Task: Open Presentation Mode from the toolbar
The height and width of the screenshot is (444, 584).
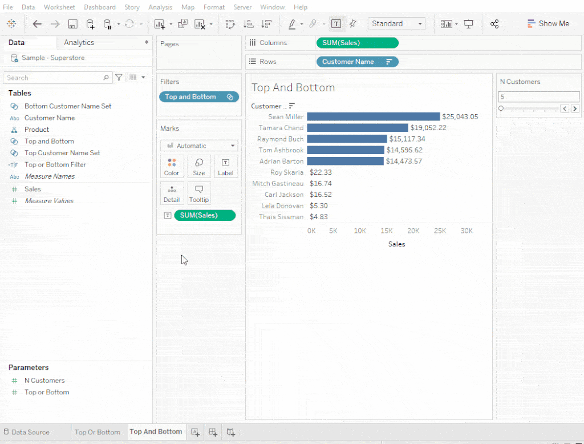Action: click(x=469, y=23)
